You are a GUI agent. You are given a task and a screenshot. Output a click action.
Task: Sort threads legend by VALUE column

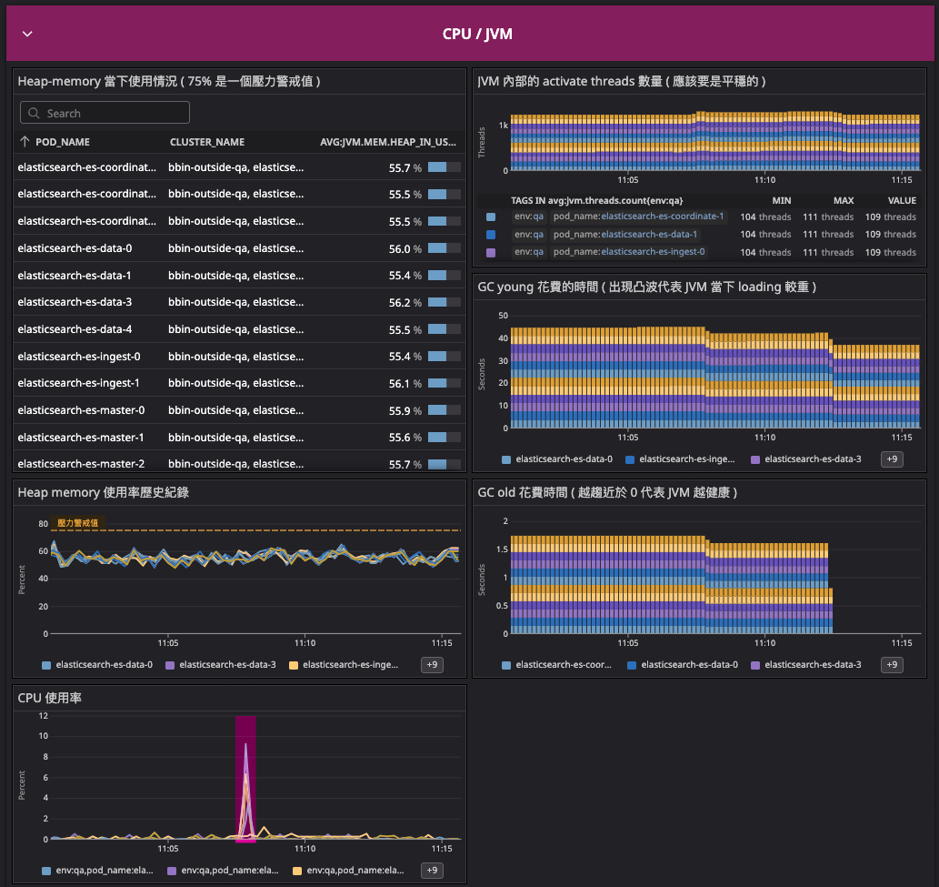(x=902, y=200)
